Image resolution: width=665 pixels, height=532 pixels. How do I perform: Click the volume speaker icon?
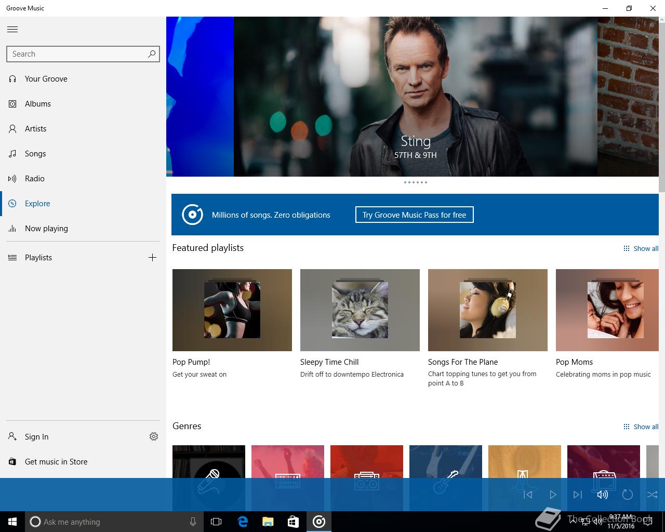[602, 495]
